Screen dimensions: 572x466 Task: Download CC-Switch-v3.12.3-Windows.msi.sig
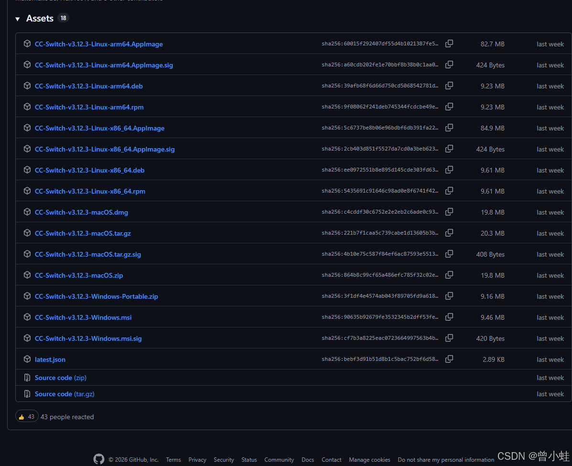click(88, 339)
